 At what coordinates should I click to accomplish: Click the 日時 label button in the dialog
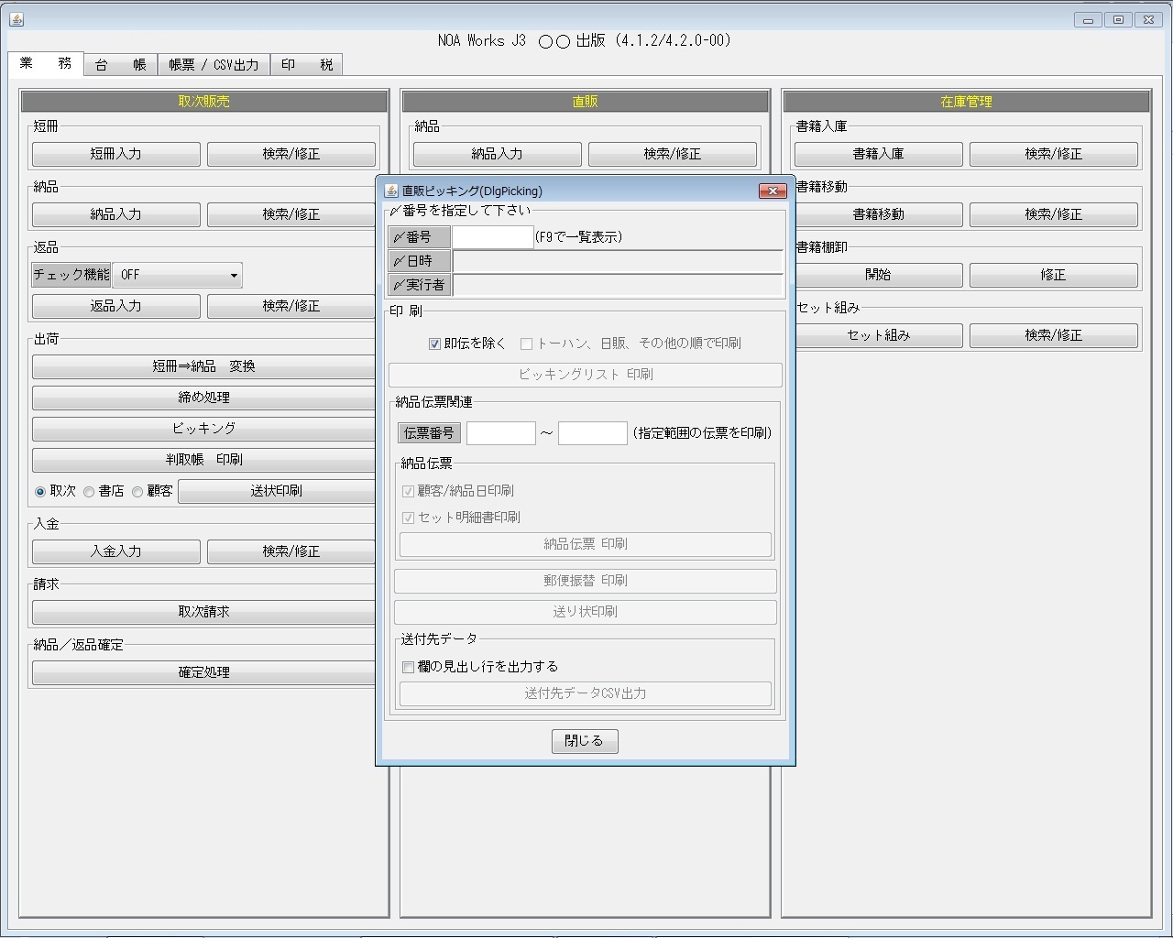(419, 261)
